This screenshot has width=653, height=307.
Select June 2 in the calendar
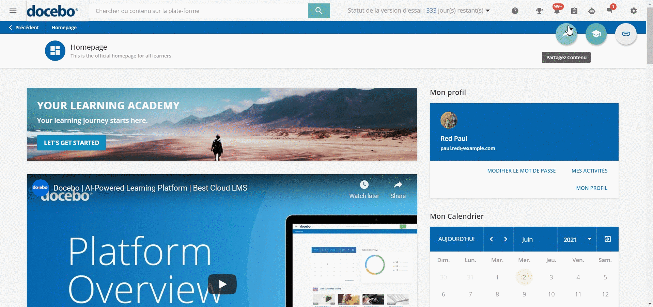(x=524, y=277)
